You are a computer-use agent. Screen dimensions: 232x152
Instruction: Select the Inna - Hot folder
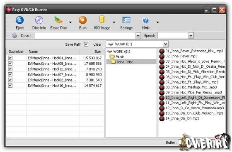click(x=125, y=62)
